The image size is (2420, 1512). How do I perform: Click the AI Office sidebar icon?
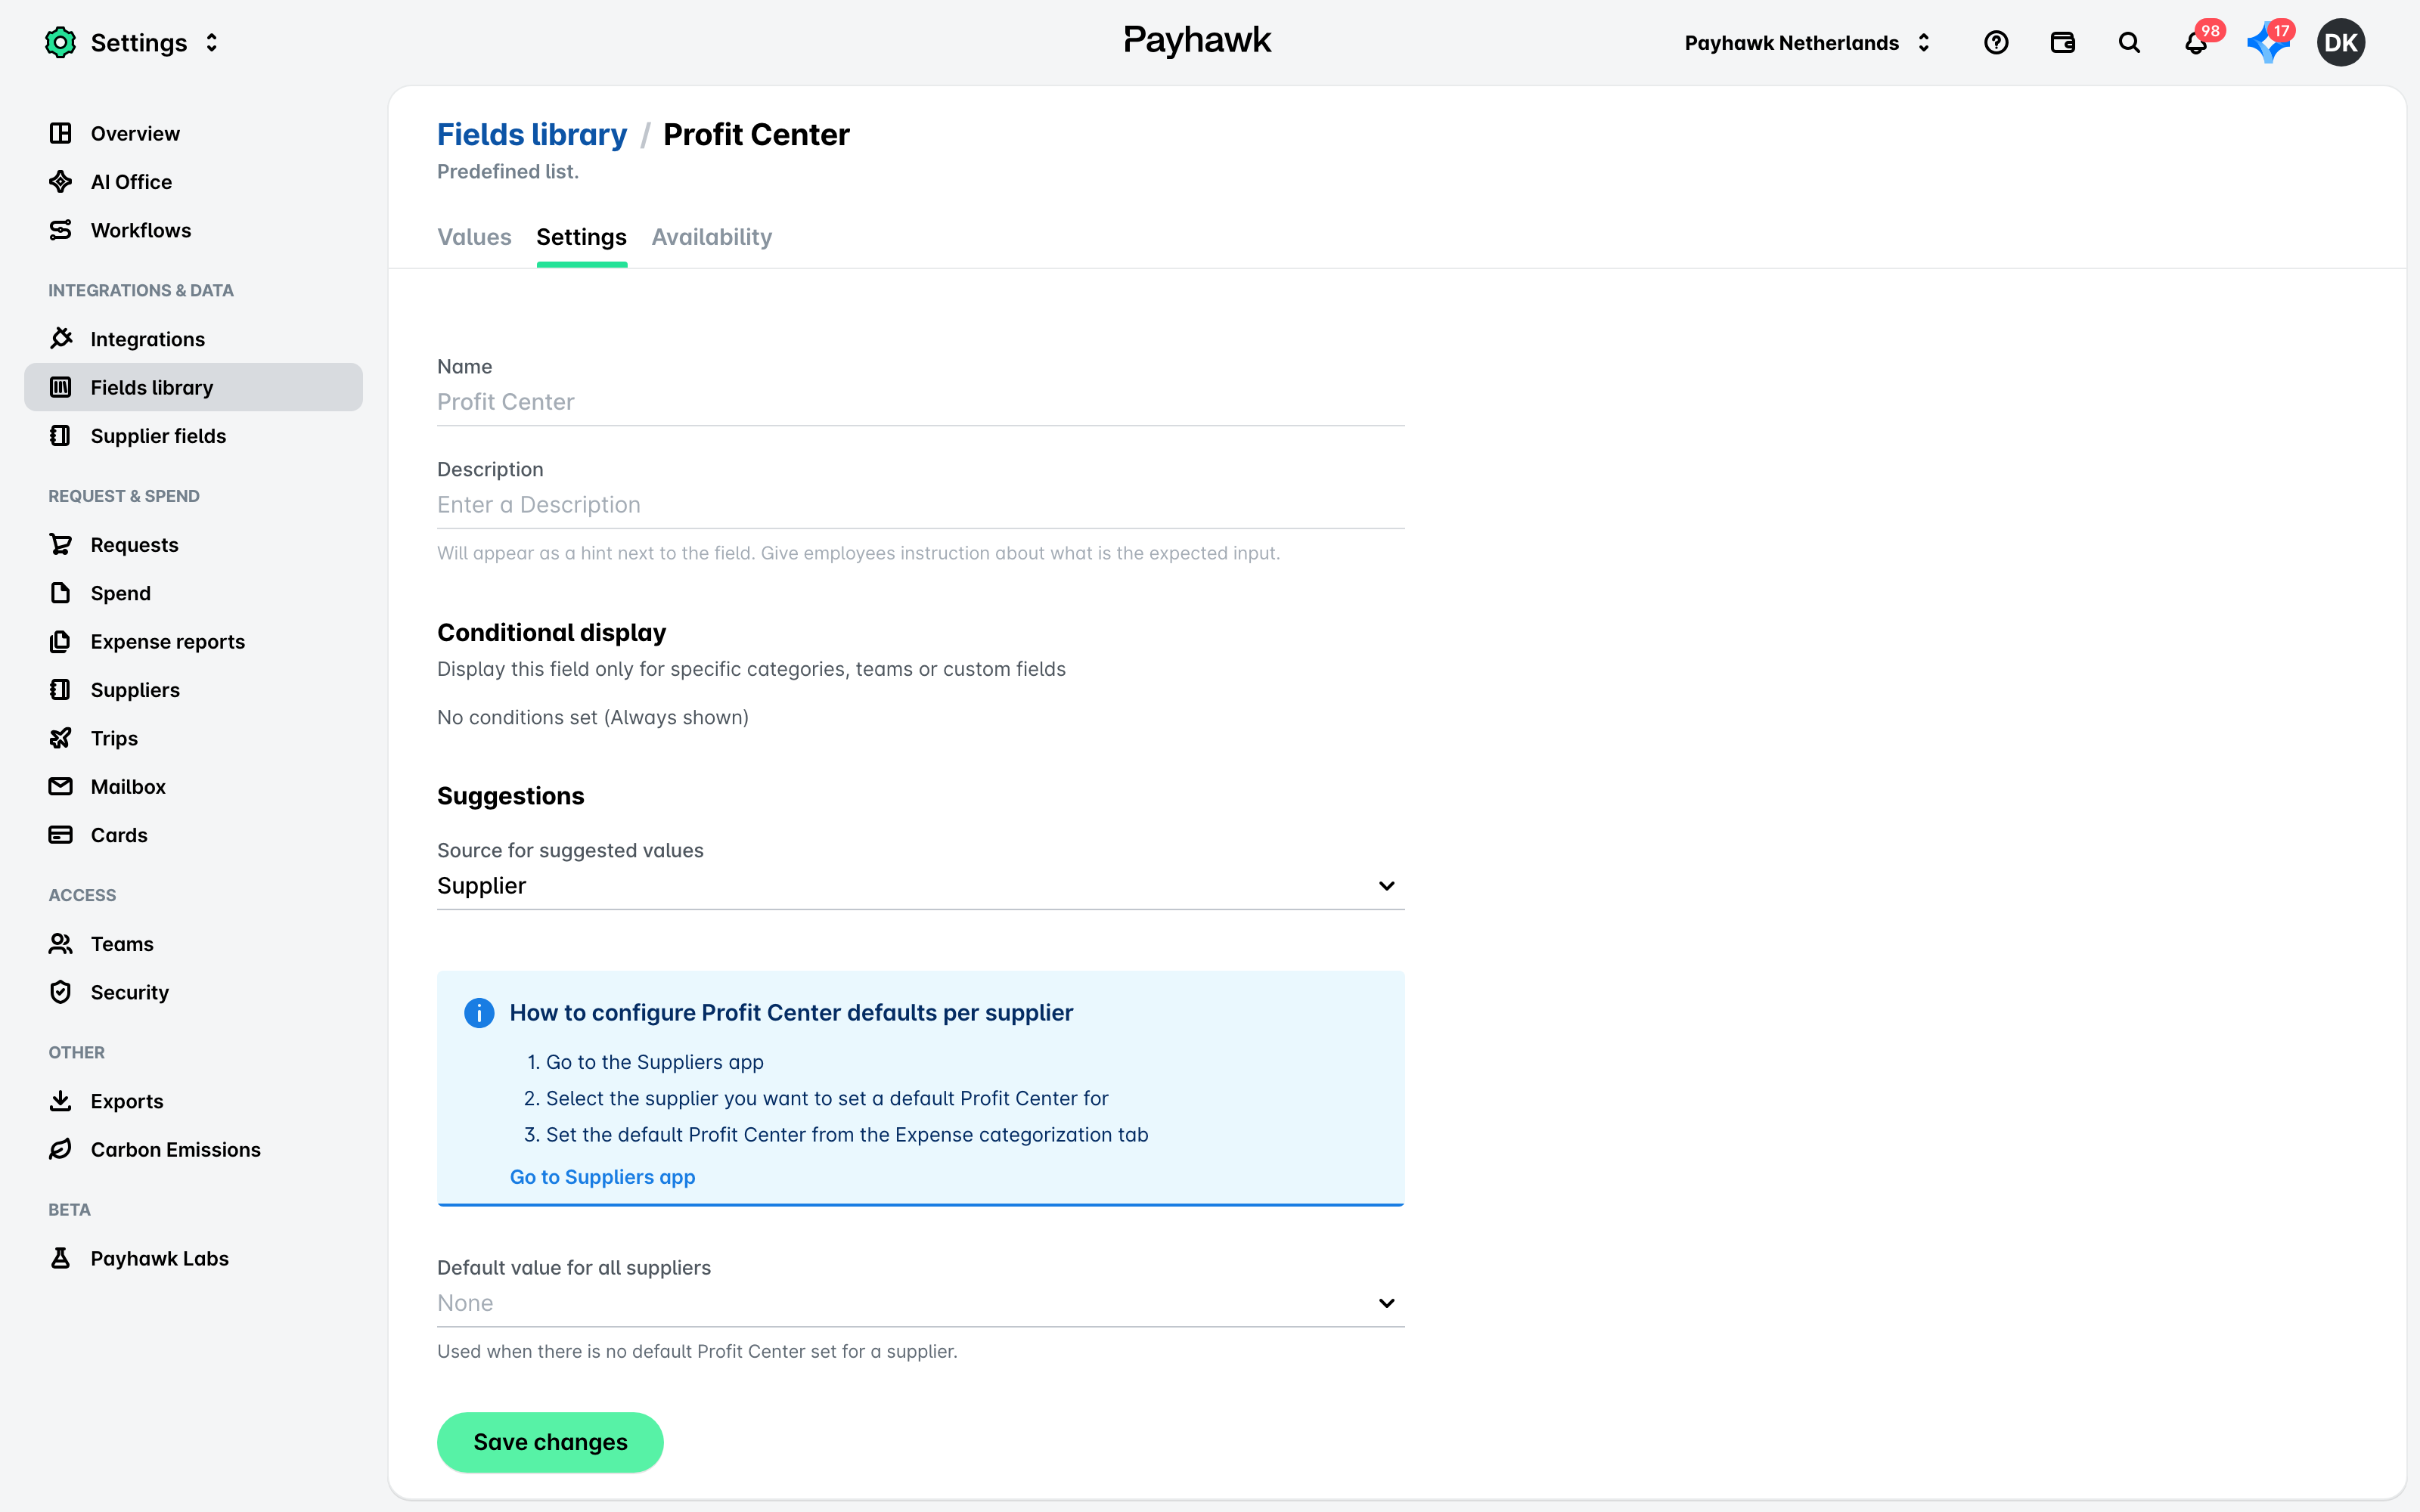pyautogui.click(x=60, y=182)
